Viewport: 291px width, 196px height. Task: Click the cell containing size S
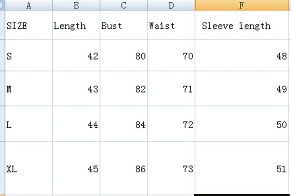click(x=28, y=56)
